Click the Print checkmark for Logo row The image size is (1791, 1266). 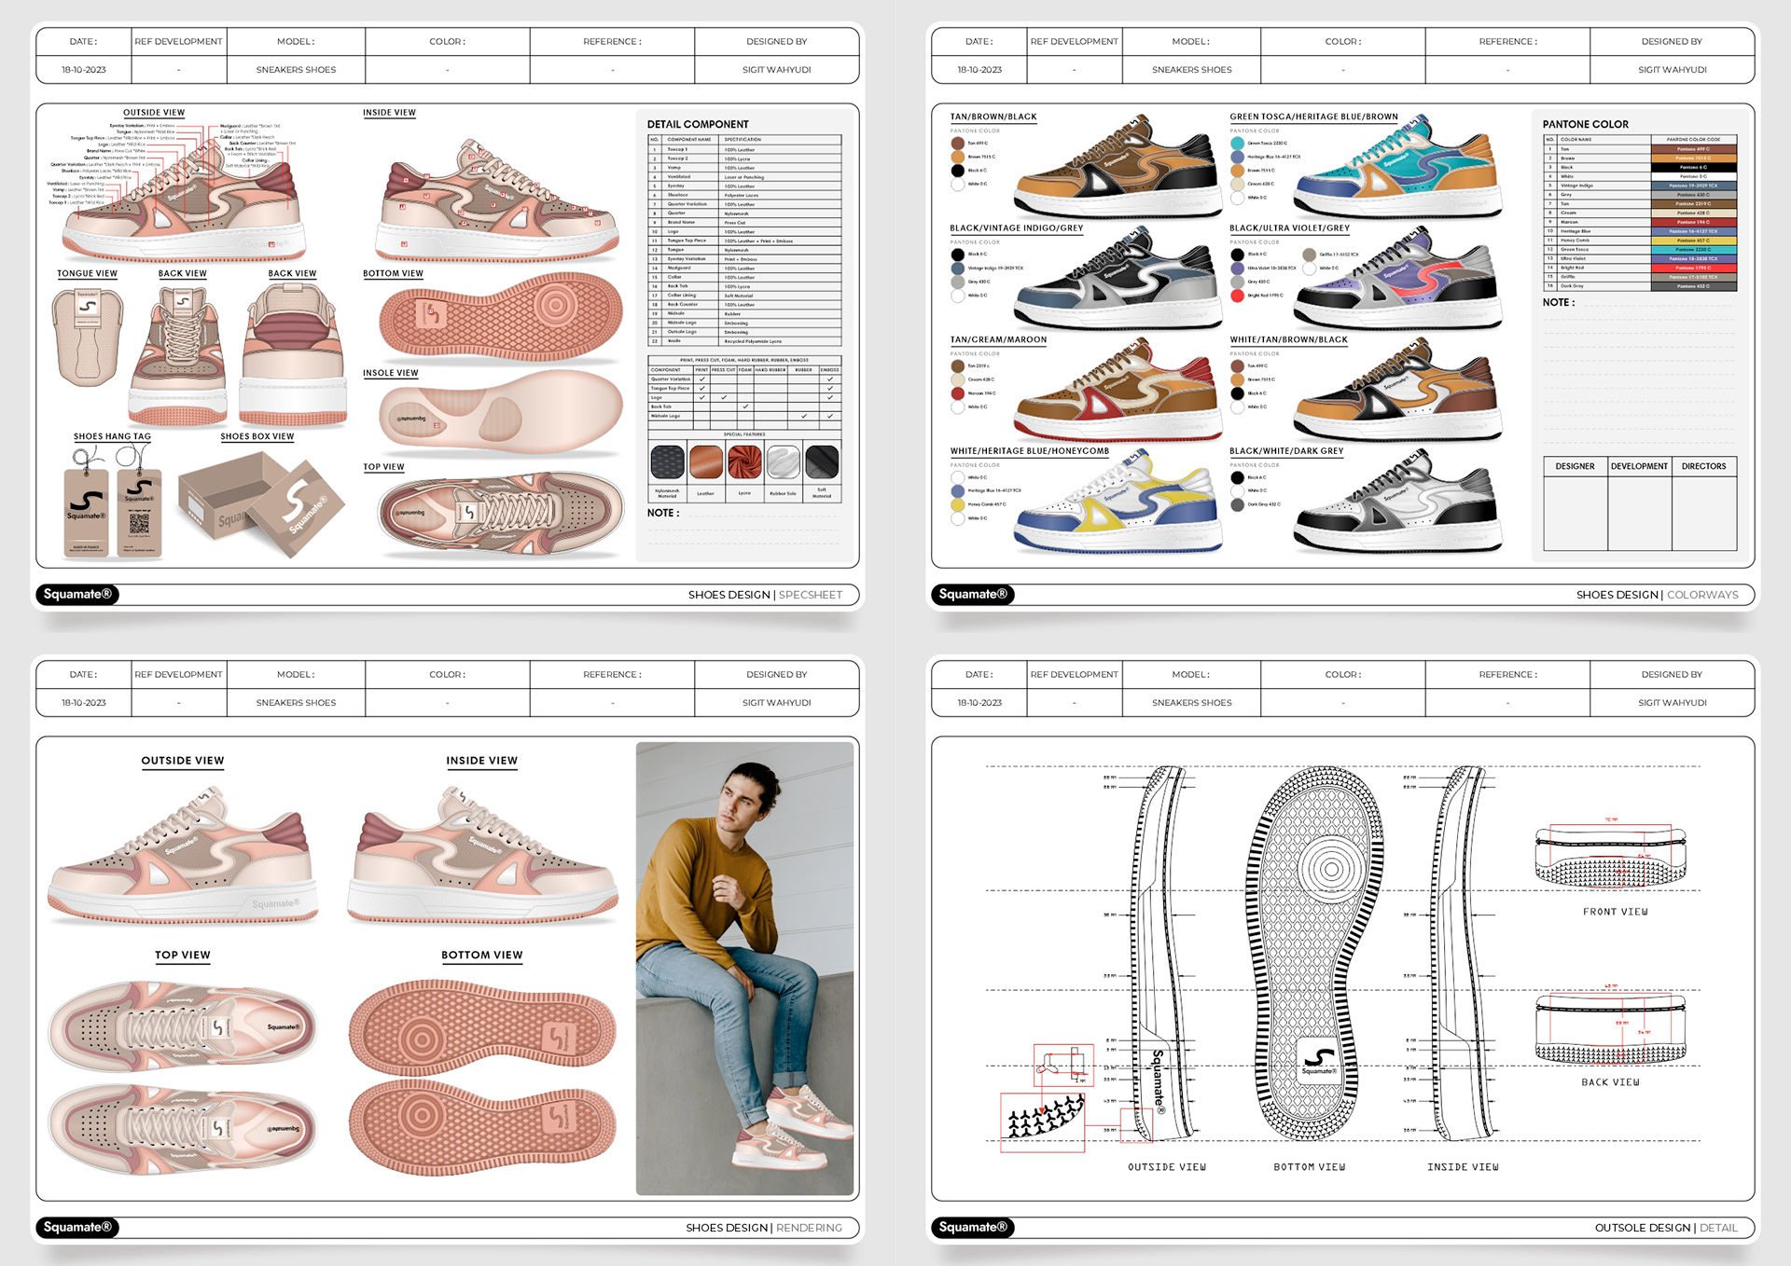(x=701, y=397)
